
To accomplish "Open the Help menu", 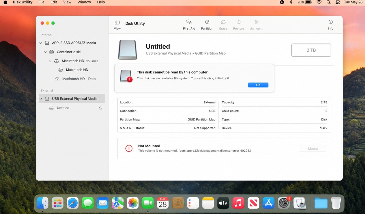I will (101, 2).
